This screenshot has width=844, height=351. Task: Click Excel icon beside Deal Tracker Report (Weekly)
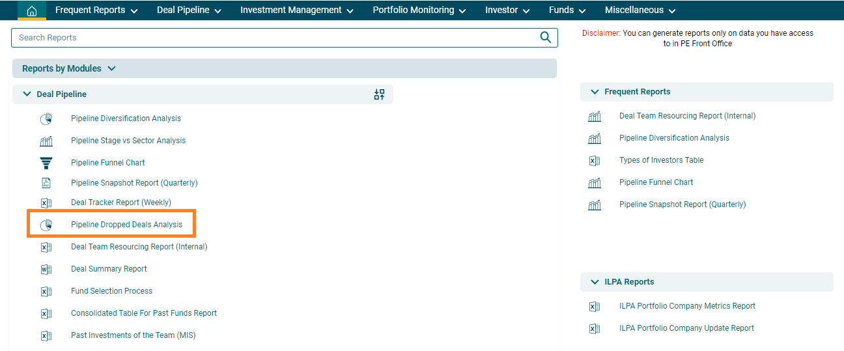click(46, 203)
